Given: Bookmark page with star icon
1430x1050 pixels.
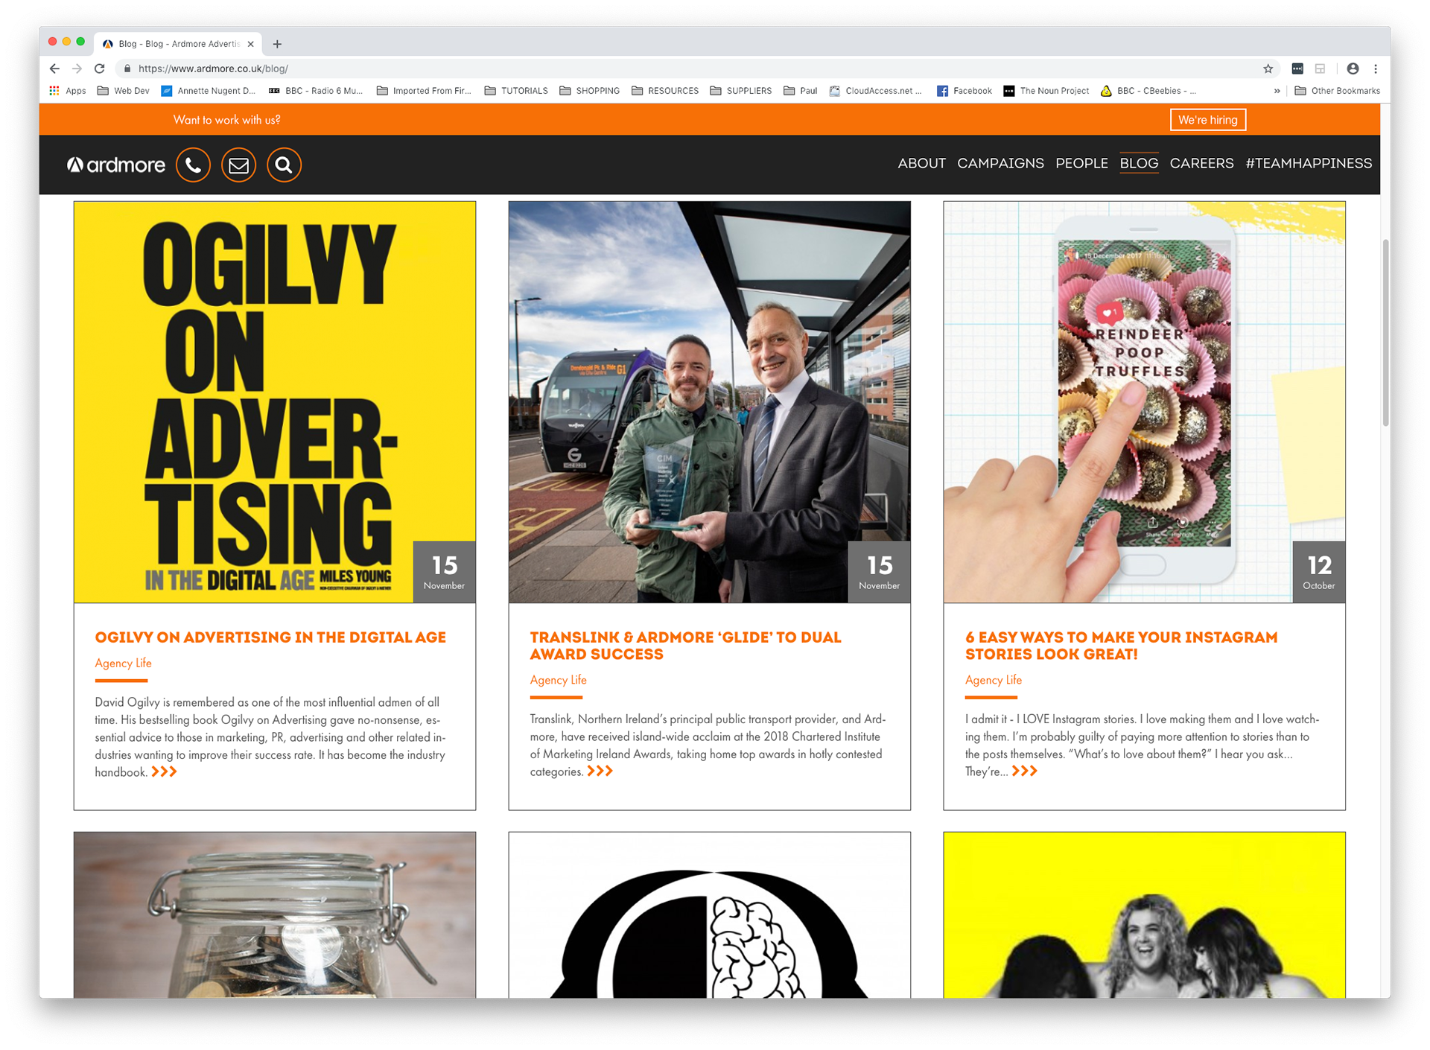Looking at the screenshot, I should pos(1268,69).
